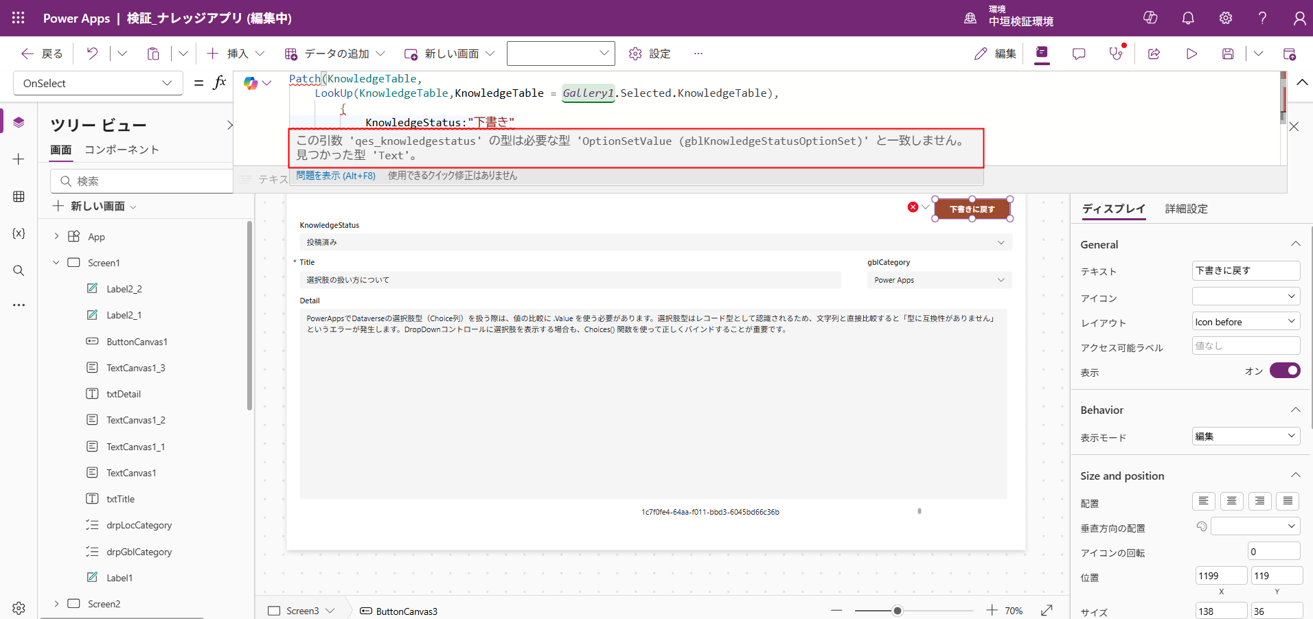
Task: Click the 下書きに戻す button on canvas
Action: coord(972,209)
